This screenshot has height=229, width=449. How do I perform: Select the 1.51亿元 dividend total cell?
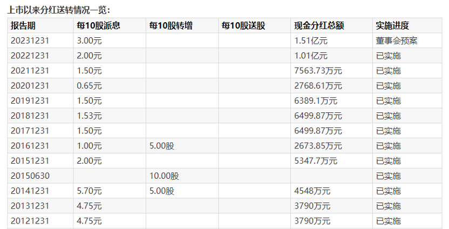311,41
